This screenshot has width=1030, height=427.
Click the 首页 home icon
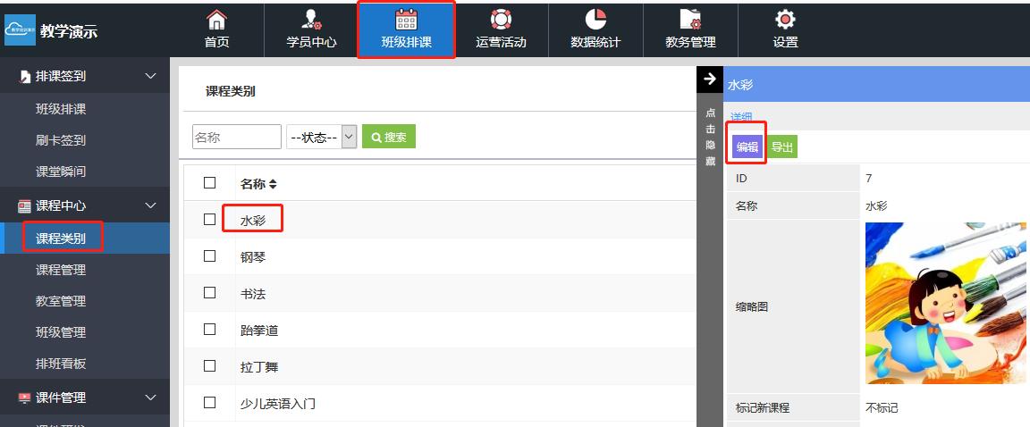pos(216,20)
